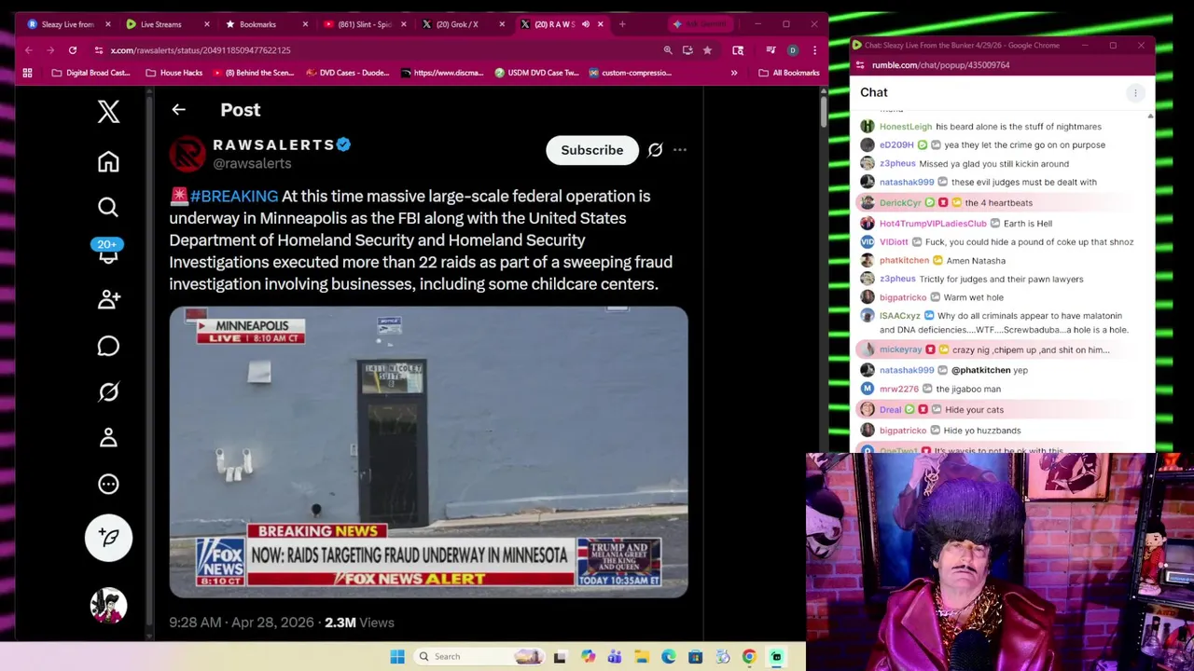Image resolution: width=1194 pixels, height=671 pixels.
Task: Reload the page in Chrome toolbar
Action: coord(72,50)
